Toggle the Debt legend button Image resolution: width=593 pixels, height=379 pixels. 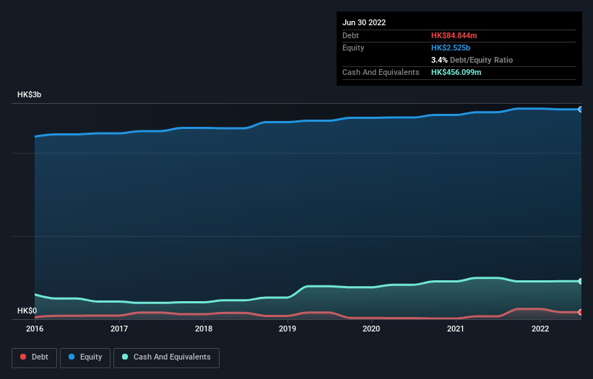click(x=34, y=357)
